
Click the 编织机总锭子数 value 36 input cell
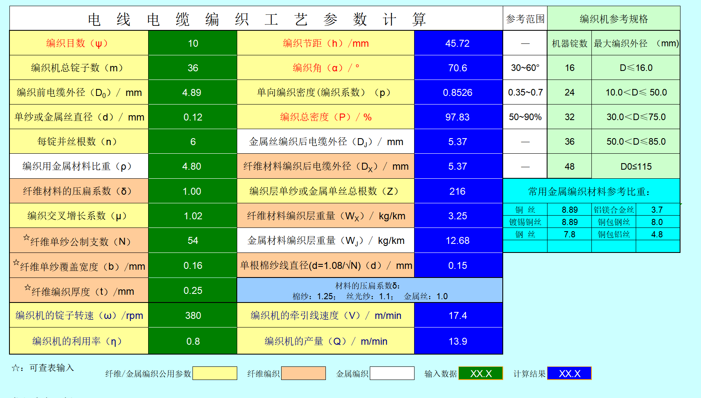[192, 68]
